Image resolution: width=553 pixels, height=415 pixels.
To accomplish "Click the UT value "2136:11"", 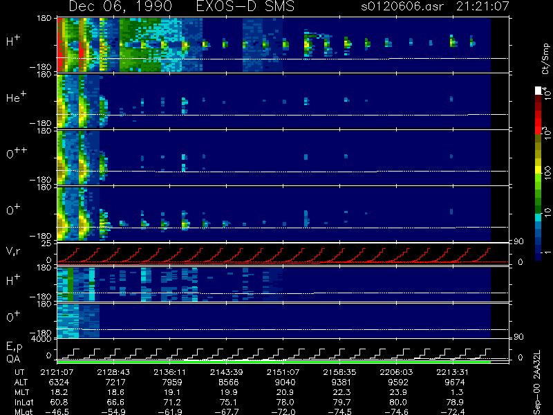I will (170, 373).
